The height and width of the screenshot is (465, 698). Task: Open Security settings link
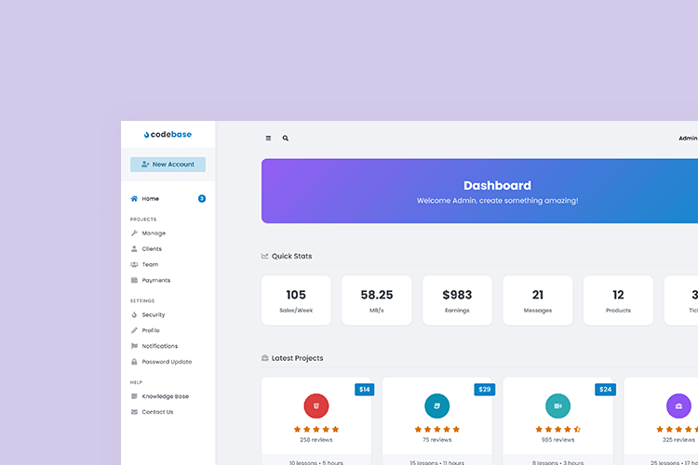[154, 315]
